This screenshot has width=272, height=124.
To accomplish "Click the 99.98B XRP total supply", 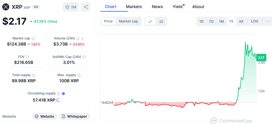I will tap(24, 81).
